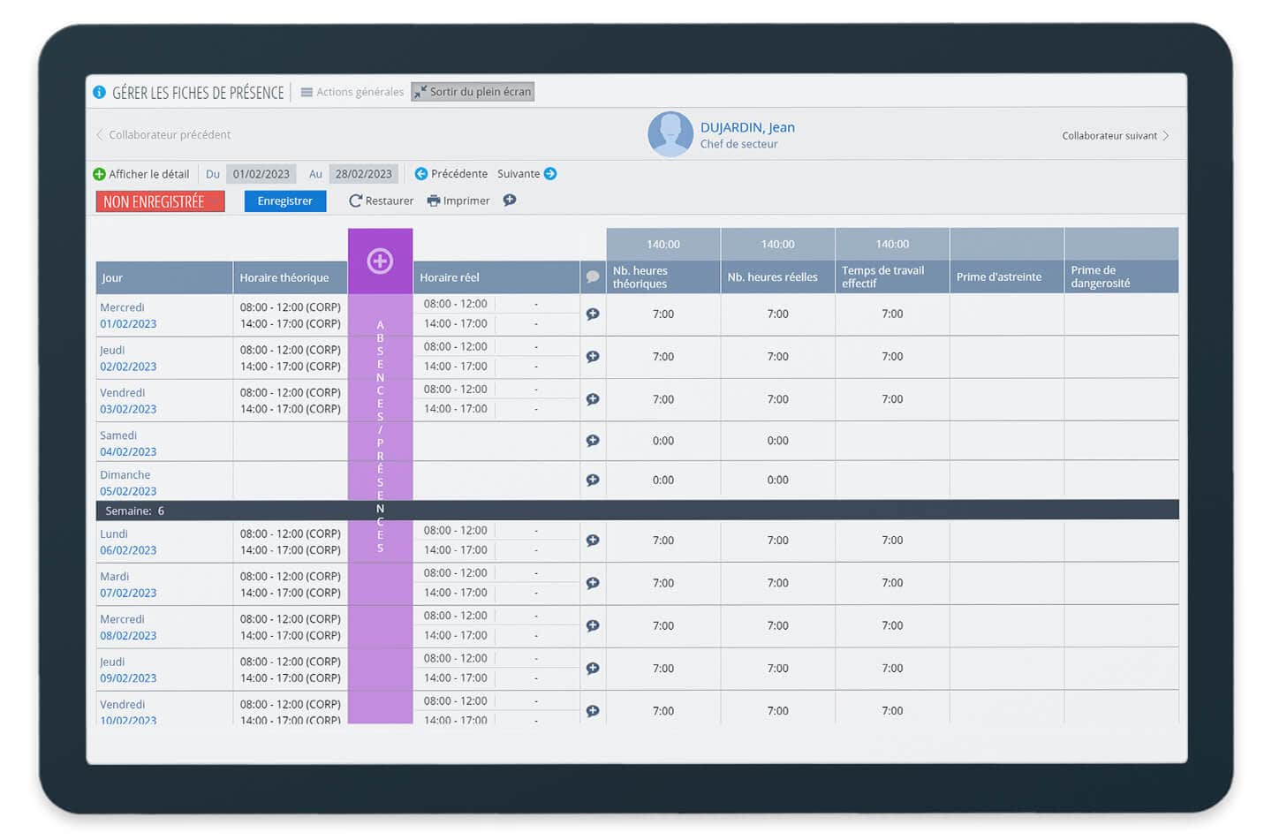Toggle Sortir du plein écran

(x=473, y=92)
